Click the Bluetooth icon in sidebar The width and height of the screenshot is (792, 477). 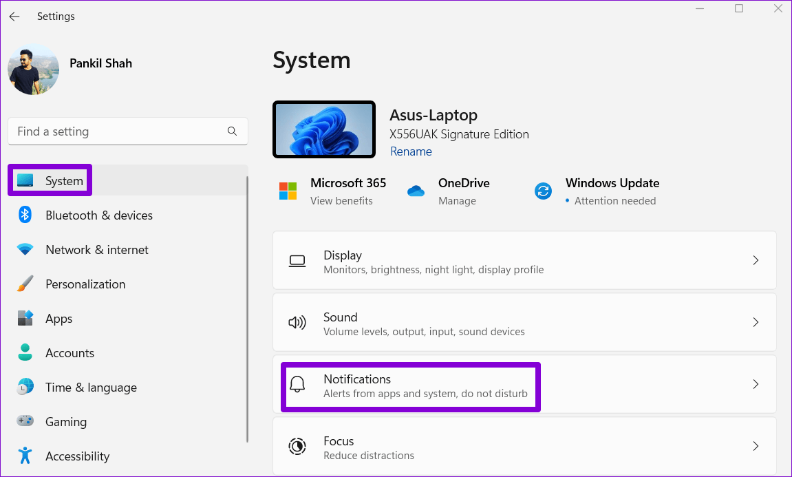pyautogui.click(x=25, y=215)
